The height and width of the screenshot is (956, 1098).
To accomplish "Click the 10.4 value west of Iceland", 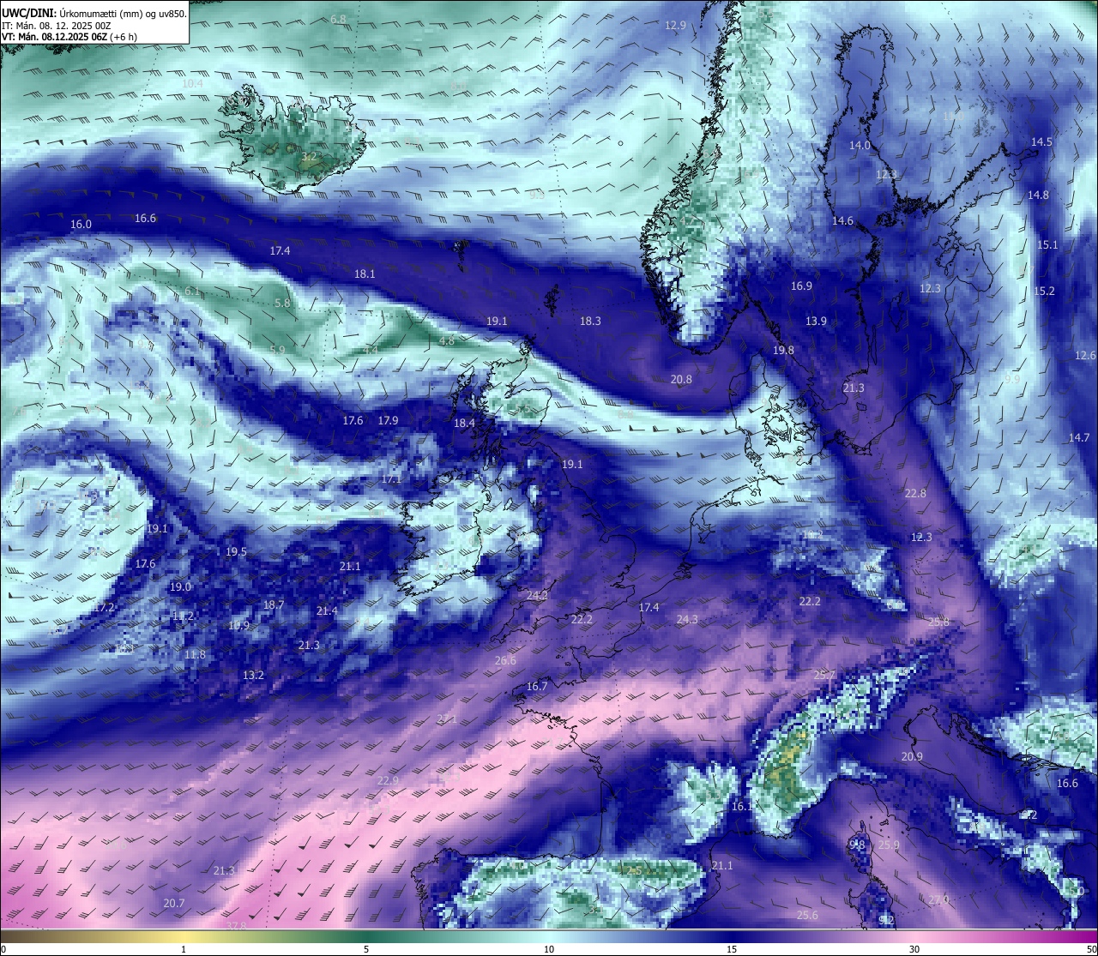I will [193, 83].
